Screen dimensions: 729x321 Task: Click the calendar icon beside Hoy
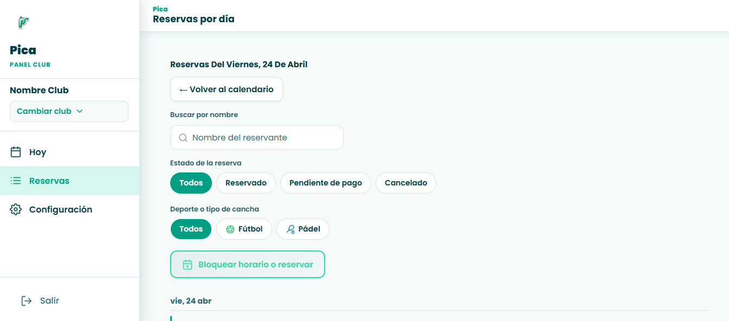(x=16, y=152)
